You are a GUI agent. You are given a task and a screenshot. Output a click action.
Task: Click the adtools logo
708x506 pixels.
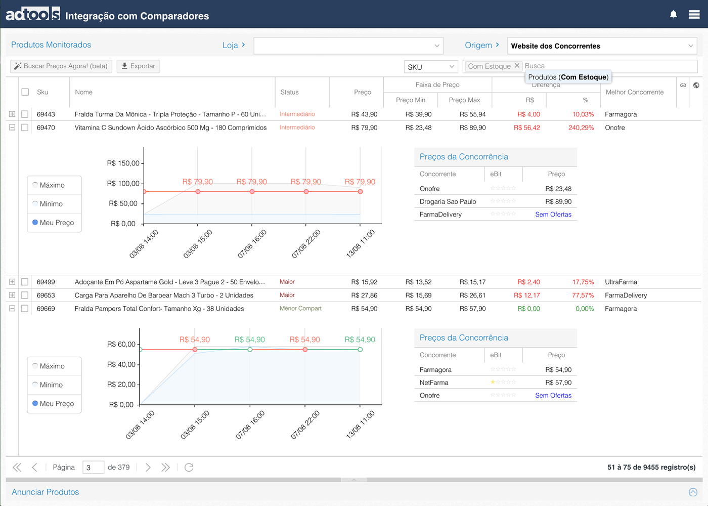[x=33, y=14]
